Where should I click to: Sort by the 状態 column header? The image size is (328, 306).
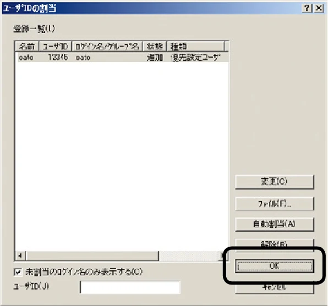click(x=155, y=46)
